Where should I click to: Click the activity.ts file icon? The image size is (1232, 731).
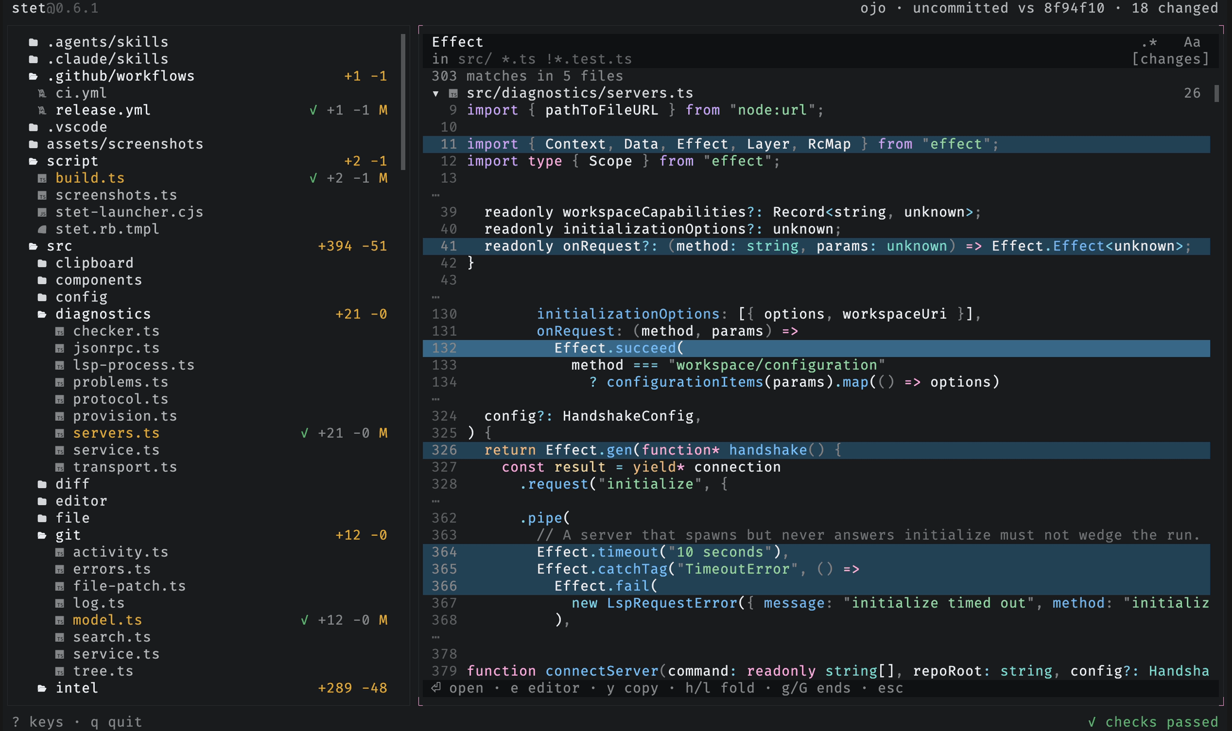coord(60,552)
